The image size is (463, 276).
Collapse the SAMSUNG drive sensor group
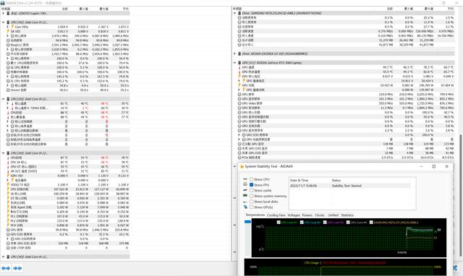[x=234, y=13]
